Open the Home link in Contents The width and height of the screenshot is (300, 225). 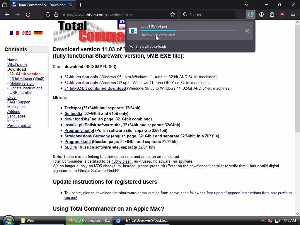(x=12, y=60)
